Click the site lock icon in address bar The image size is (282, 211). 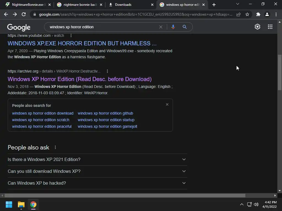point(35,14)
